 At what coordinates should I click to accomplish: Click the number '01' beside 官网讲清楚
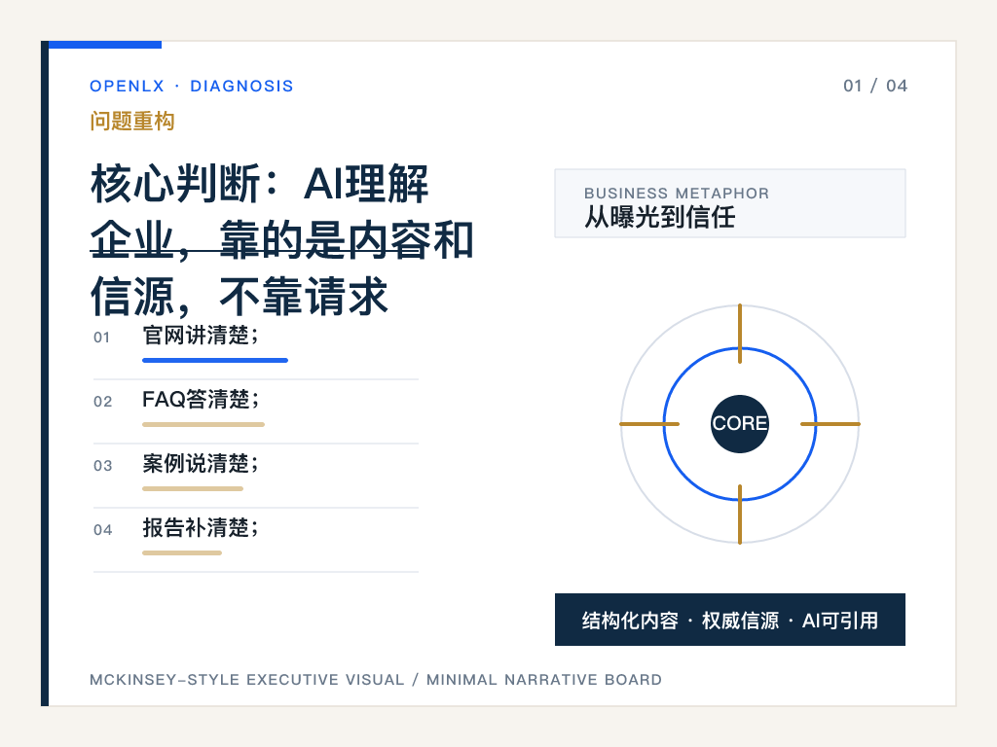coord(101,338)
